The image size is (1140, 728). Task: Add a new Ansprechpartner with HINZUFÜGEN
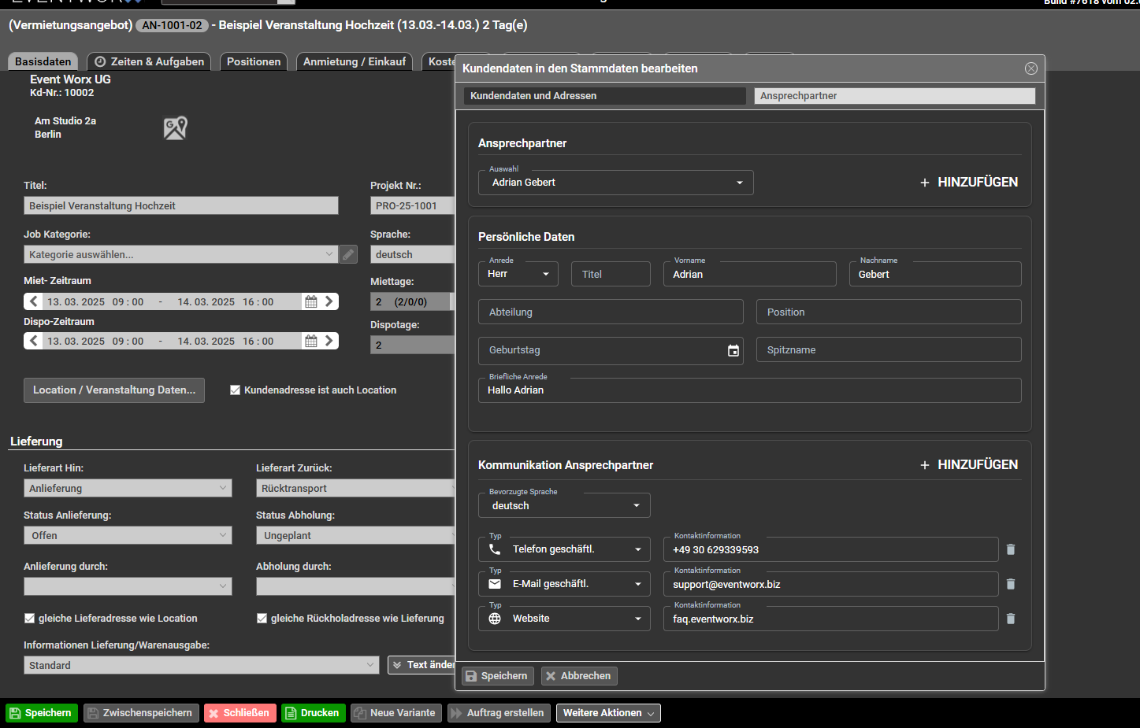point(969,182)
